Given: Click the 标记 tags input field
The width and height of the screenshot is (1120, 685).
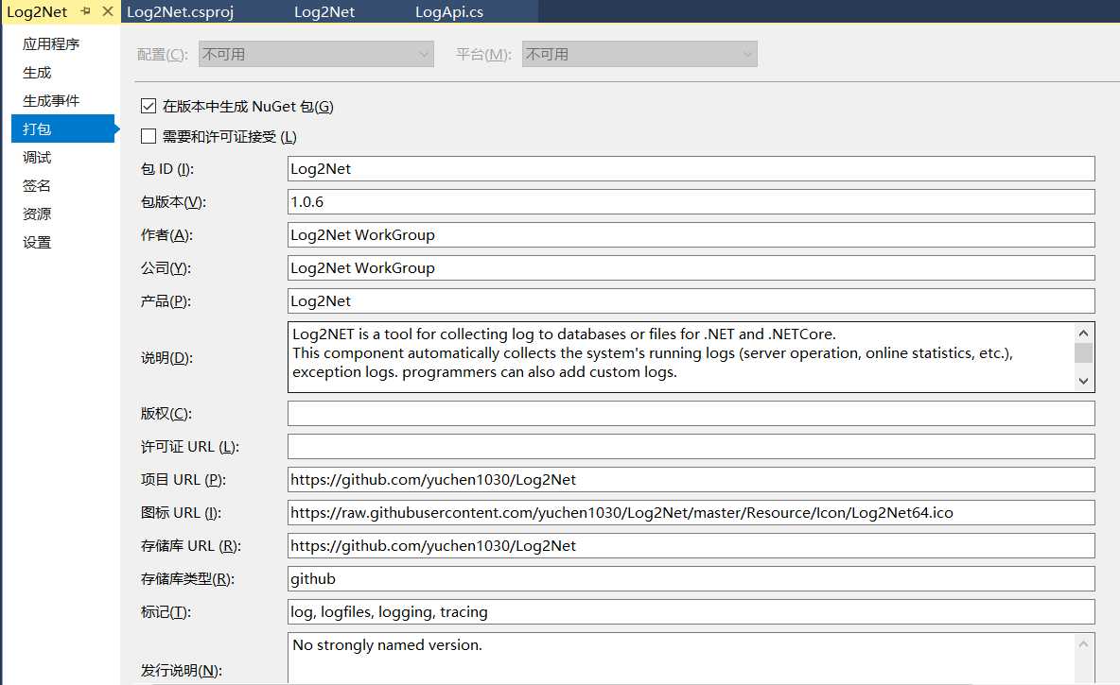Looking at the screenshot, I should click(691, 612).
